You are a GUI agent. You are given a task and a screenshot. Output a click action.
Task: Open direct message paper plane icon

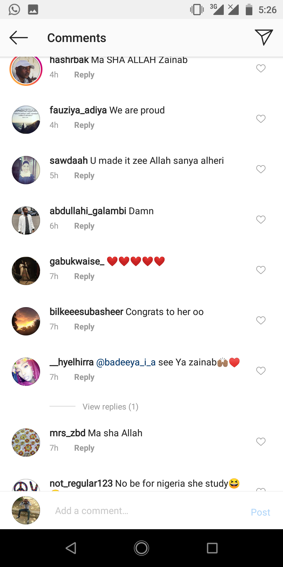tap(264, 37)
